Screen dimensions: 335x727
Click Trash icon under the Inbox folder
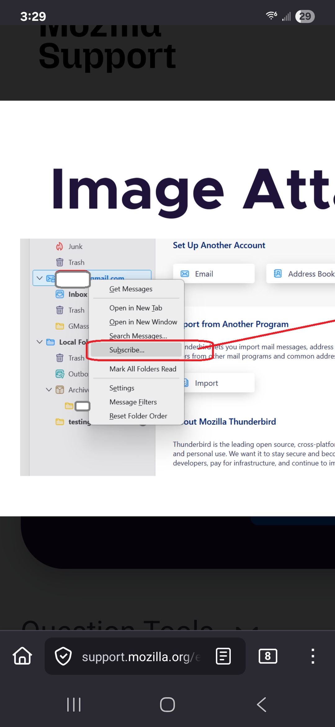click(60, 310)
